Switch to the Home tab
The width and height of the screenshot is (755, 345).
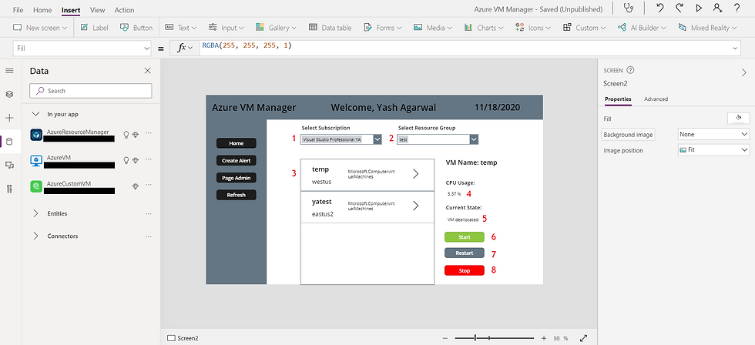[42, 9]
